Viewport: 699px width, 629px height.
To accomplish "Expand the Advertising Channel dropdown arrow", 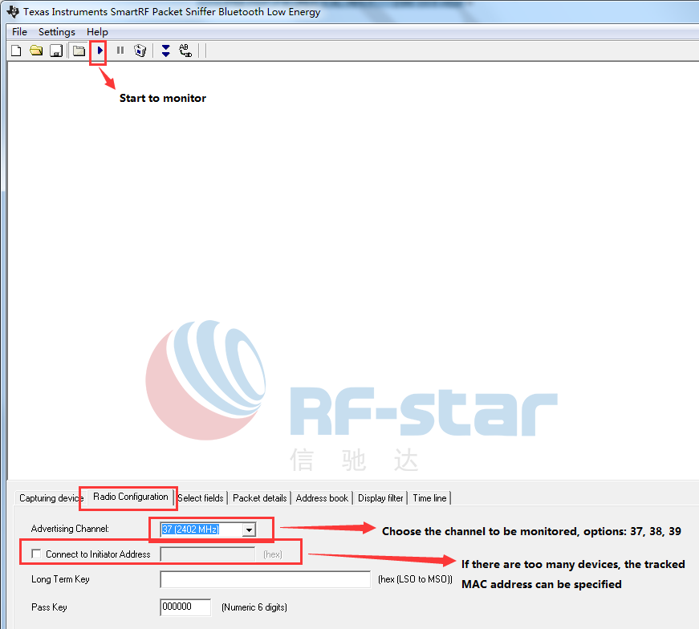I will click(x=250, y=530).
